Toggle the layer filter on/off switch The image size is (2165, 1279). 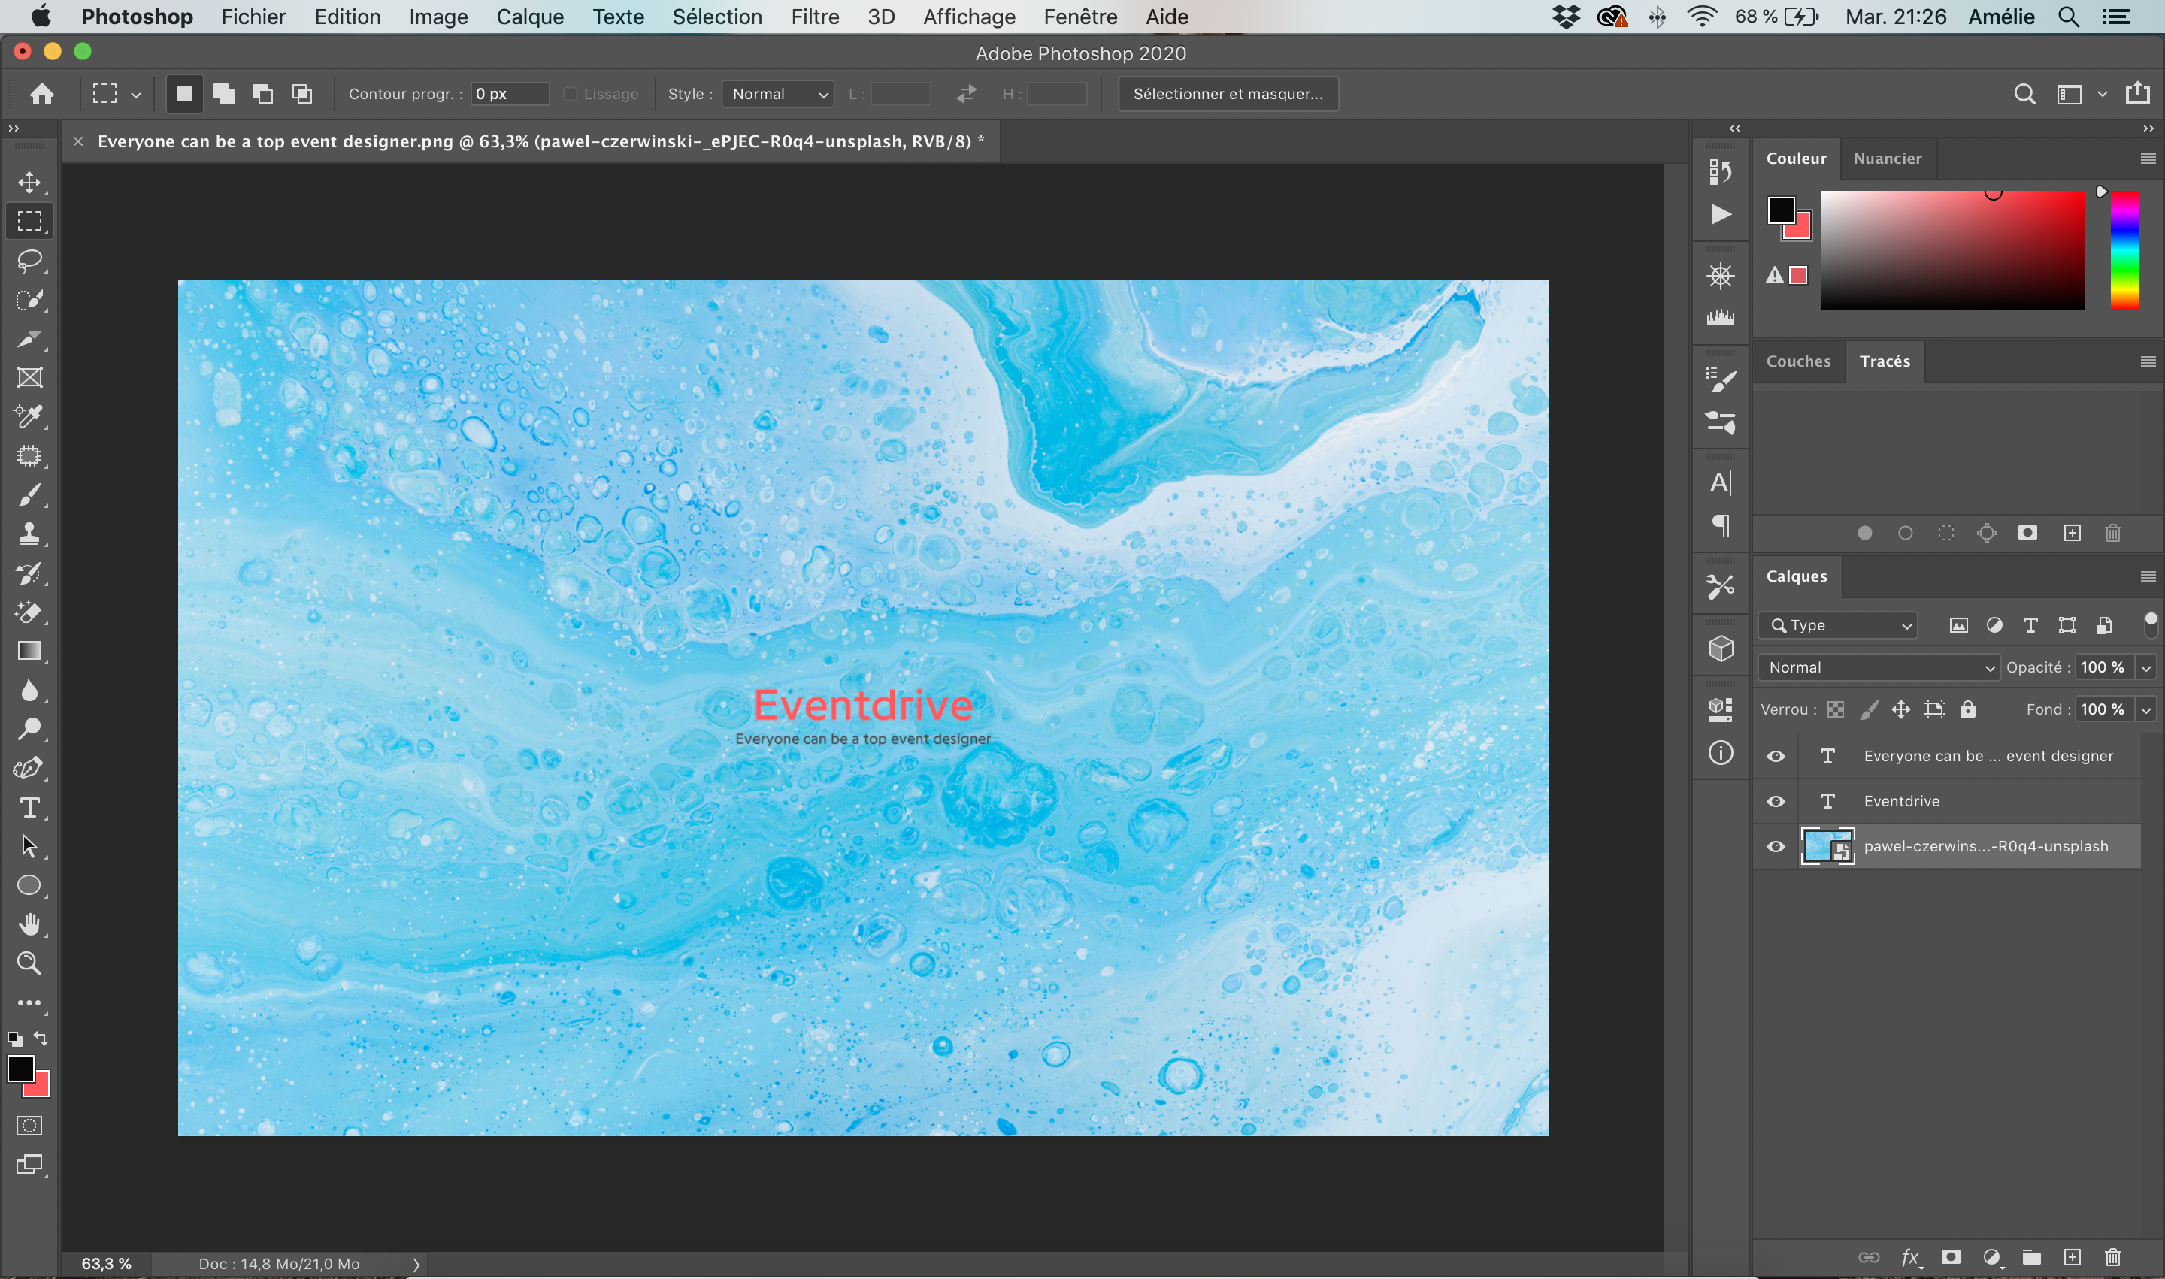2151,625
